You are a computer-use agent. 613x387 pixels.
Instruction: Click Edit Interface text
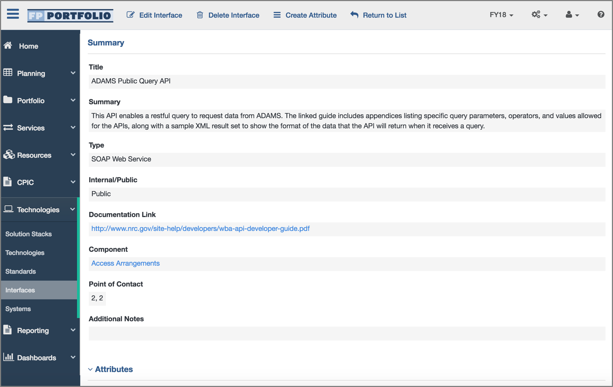[x=161, y=15]
